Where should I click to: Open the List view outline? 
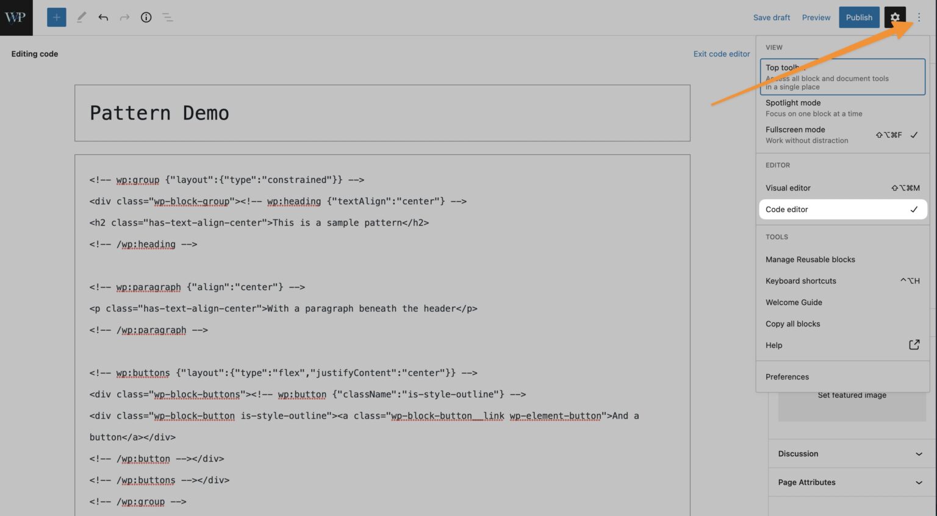click(167, 17)
